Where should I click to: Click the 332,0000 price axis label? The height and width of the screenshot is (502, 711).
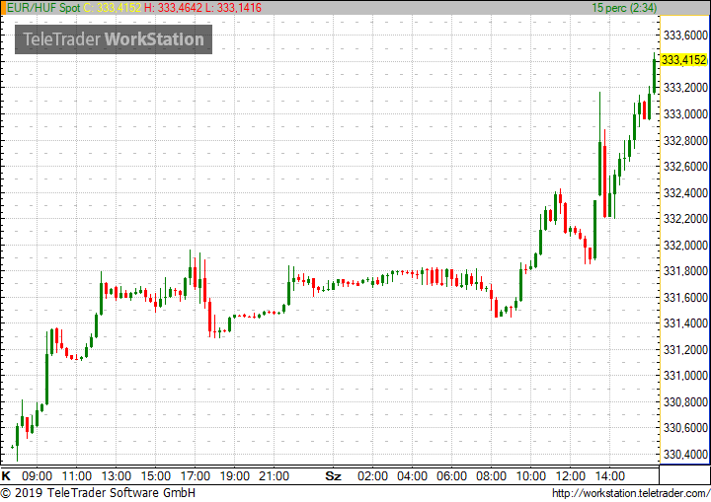coord(685,246)
